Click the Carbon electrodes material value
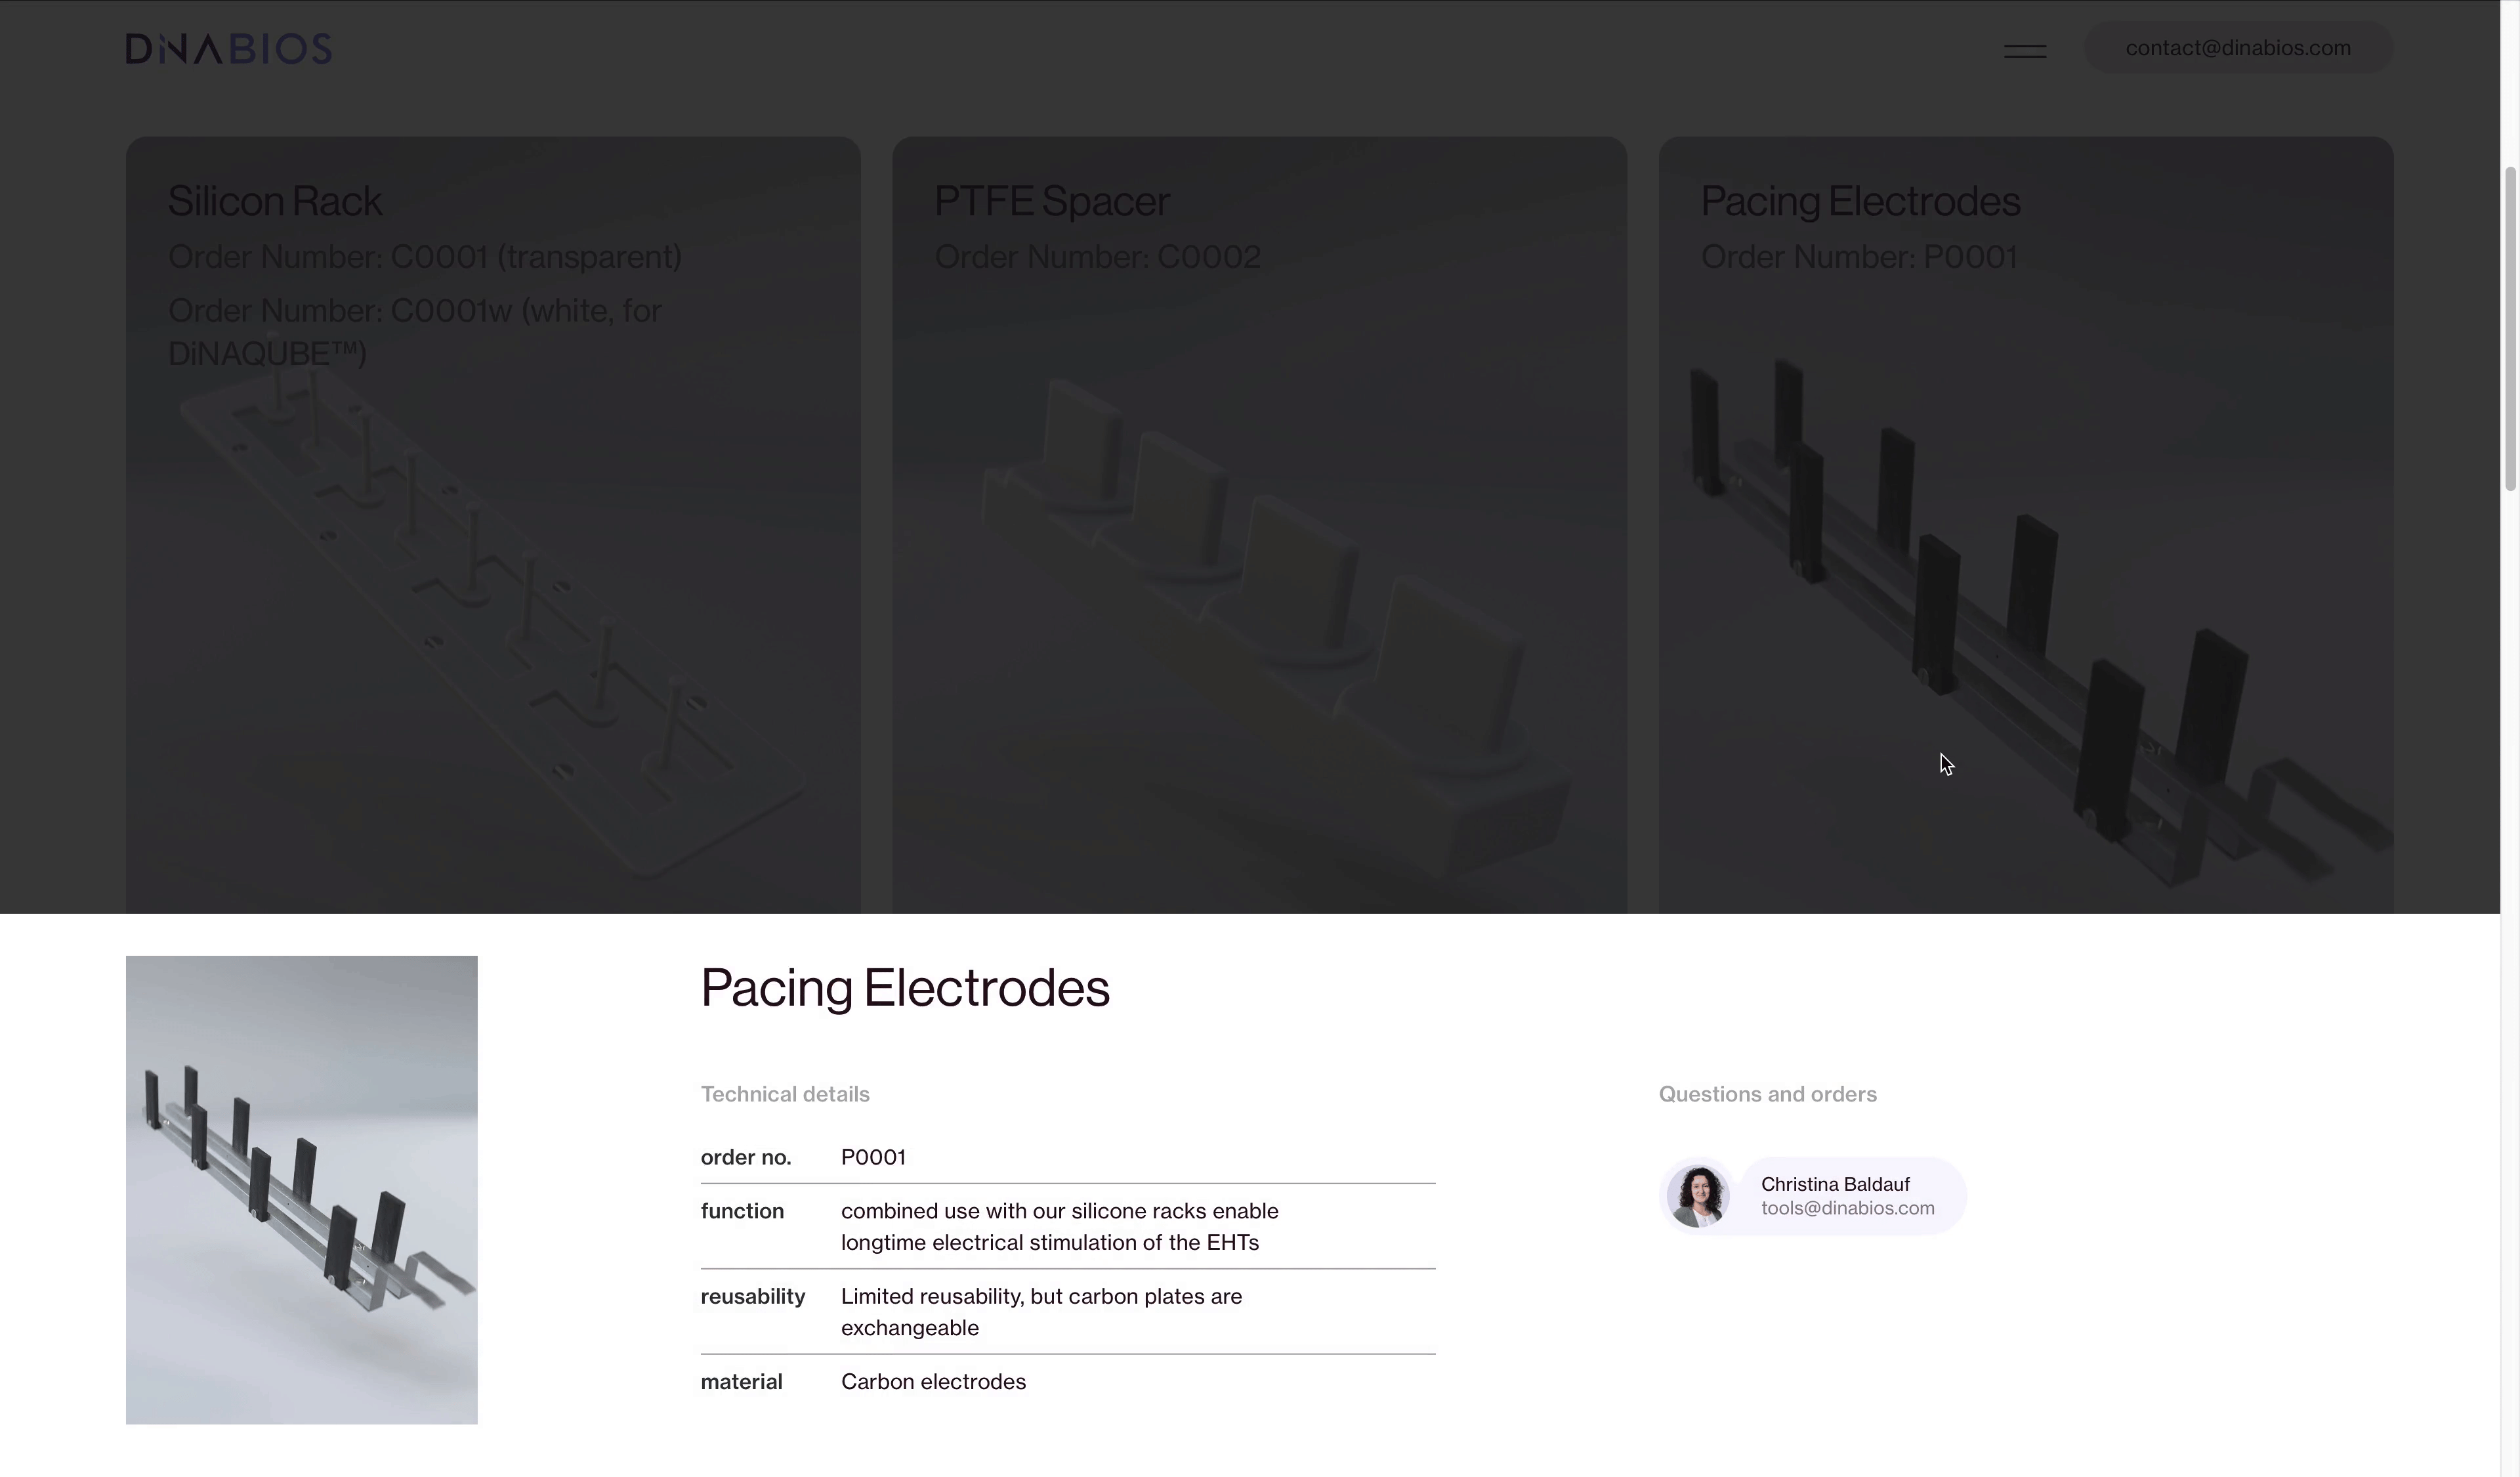The height and width of the screenshot is (1477, 2520). [933, 1381]
